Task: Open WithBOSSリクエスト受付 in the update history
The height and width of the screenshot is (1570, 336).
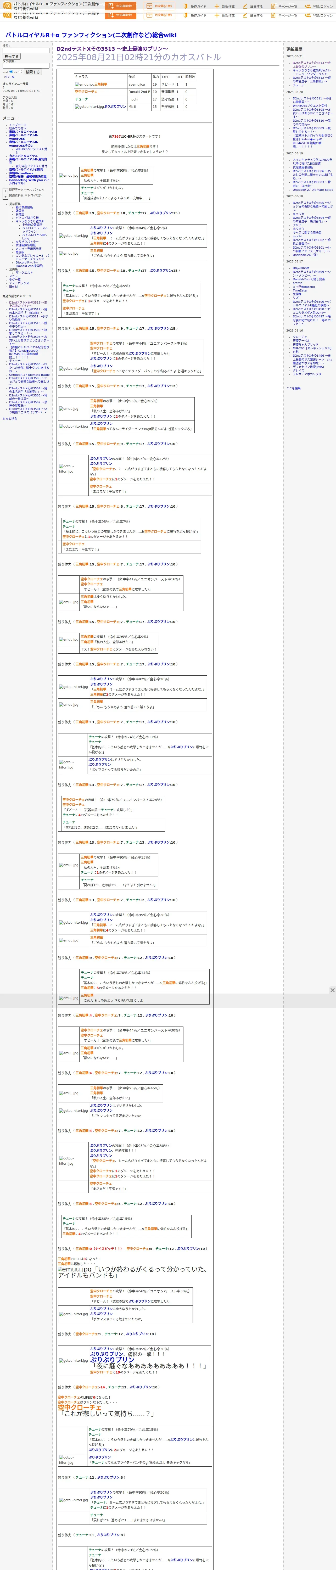Action: click(x=310, y=106)
